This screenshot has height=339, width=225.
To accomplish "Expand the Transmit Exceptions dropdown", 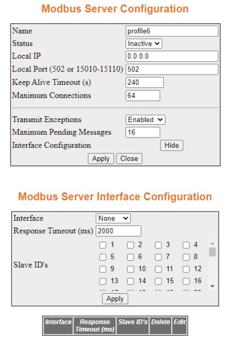I will pyautogui.click(x=145, y=119).
